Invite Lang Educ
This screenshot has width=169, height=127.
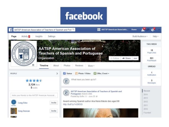click(54, 103)
